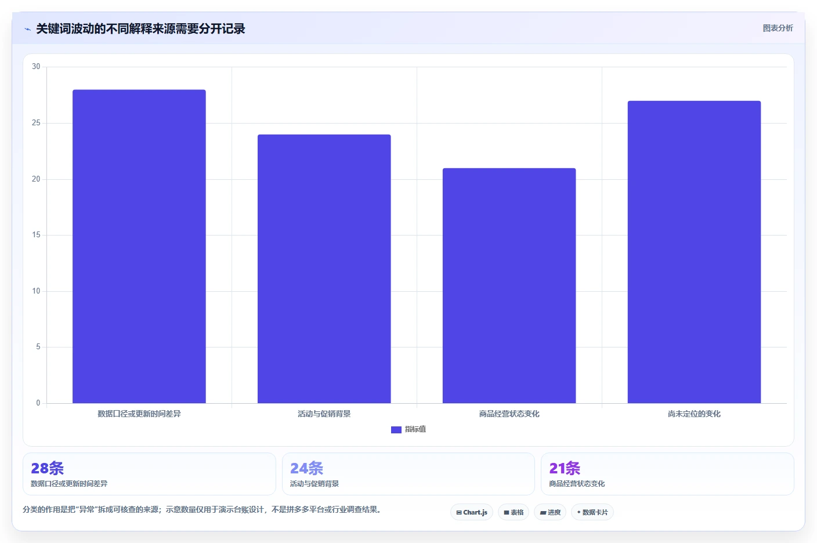The image size is (817, 543).
Task: Click the 活动与促销背景 bar
Action: coord(324,269)
